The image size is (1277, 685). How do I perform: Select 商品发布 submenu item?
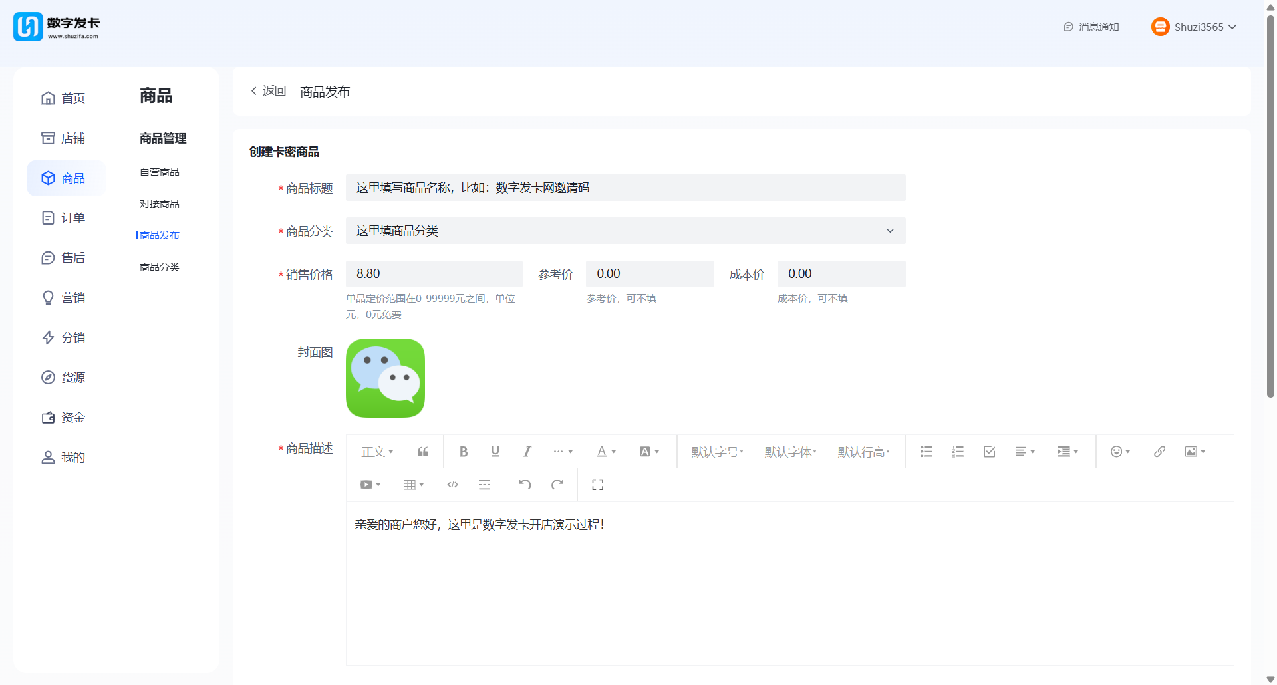[x=160, y=235]
